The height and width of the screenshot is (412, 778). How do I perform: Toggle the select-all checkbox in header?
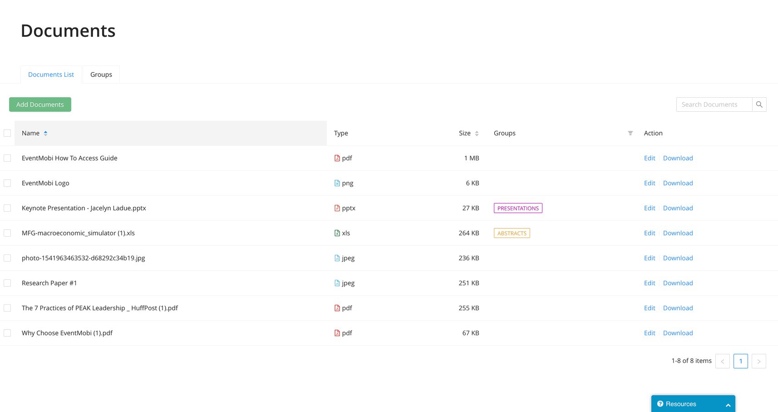pyautogui.click(x=7, y=133)
